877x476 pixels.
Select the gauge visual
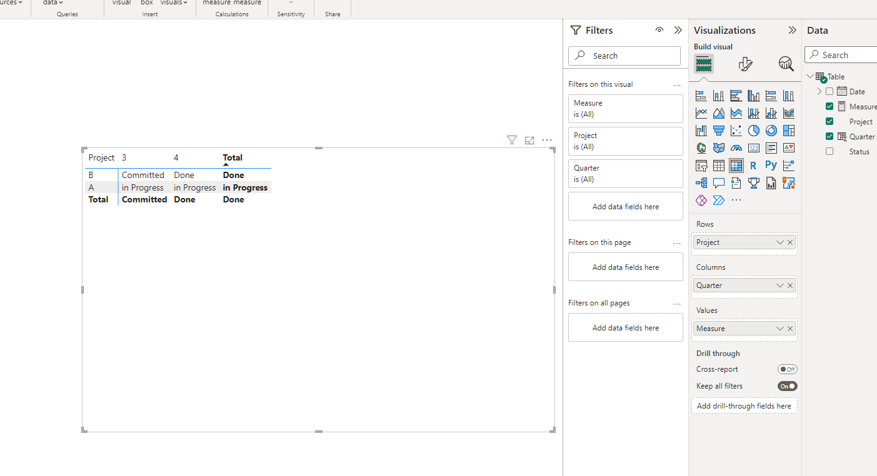click(736, 148)
